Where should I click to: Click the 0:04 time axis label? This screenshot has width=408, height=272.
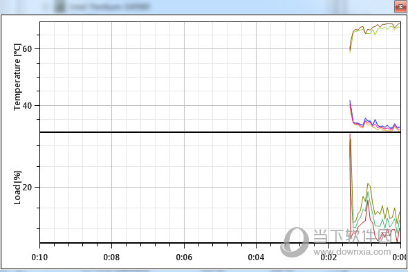coord(256,257)
